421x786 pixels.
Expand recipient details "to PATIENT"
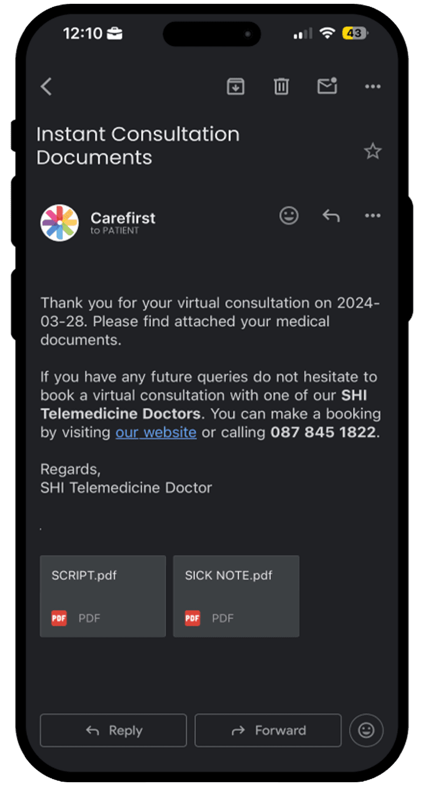pyautogui.click(x=115, y=231)
